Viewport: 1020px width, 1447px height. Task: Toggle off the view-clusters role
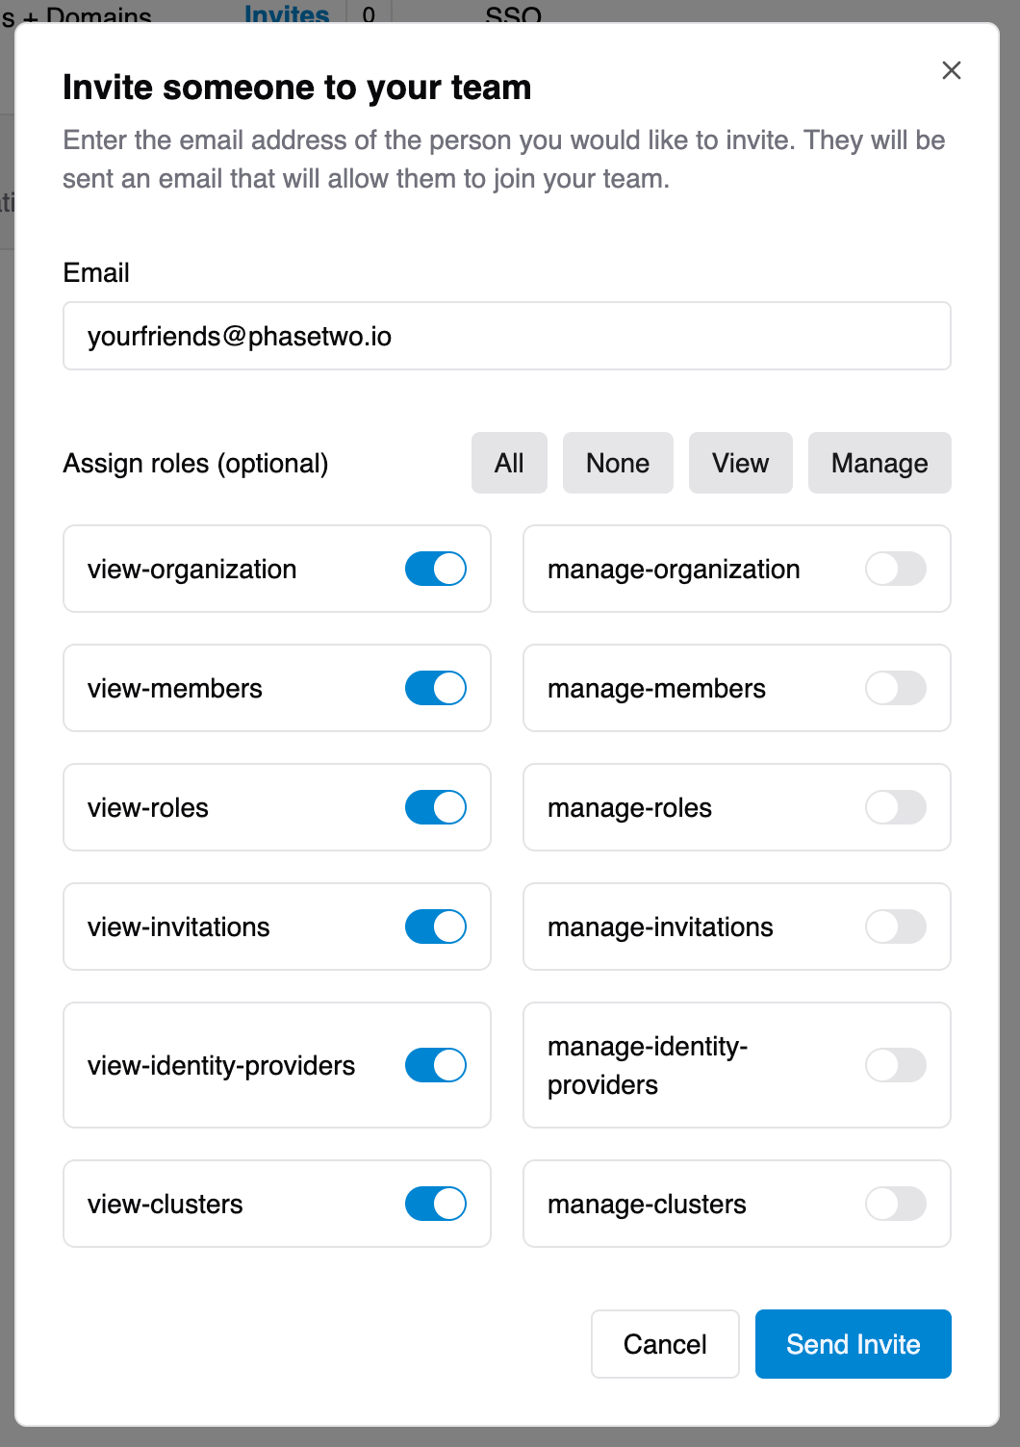[435, 1204]
